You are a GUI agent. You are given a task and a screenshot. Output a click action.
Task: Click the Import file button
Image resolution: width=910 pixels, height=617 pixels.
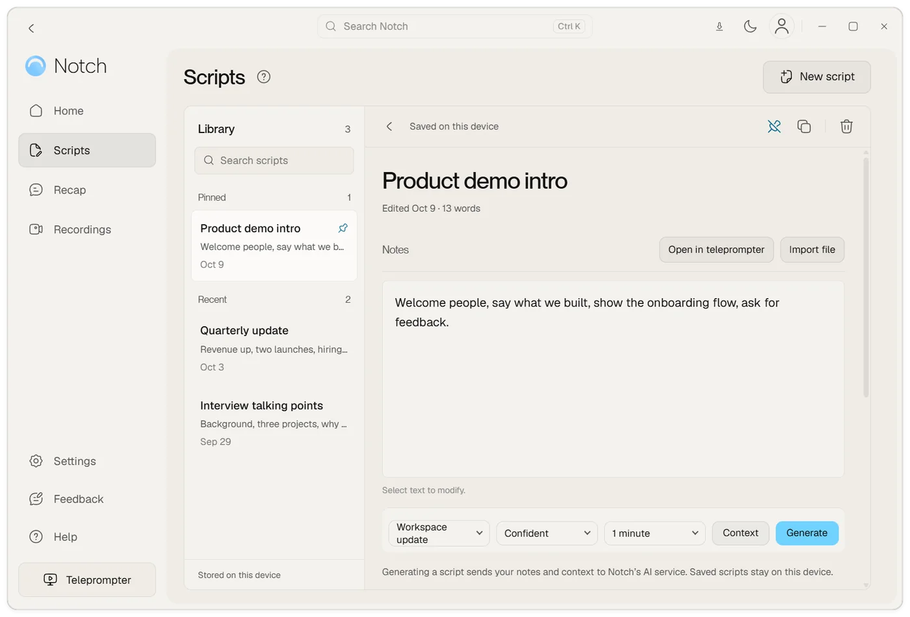pos(812,250)
